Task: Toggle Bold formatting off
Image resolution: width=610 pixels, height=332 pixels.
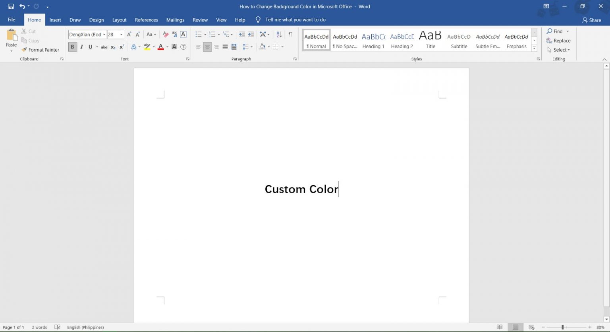Action: [x=73, y=47]
